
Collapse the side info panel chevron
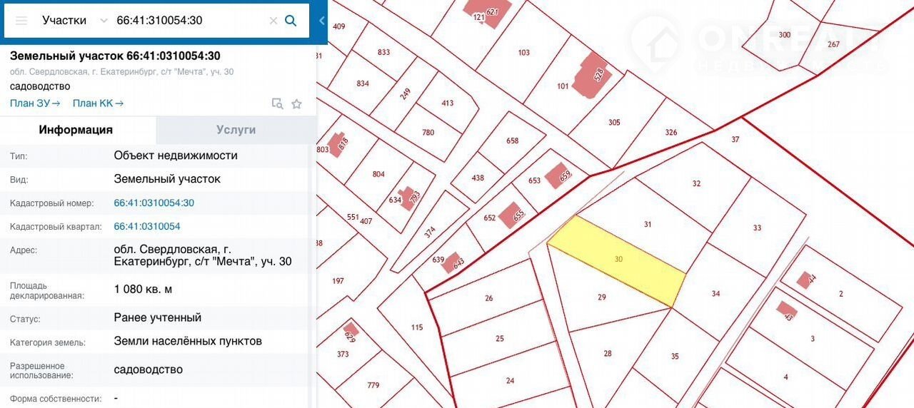[x=322, y=21]
